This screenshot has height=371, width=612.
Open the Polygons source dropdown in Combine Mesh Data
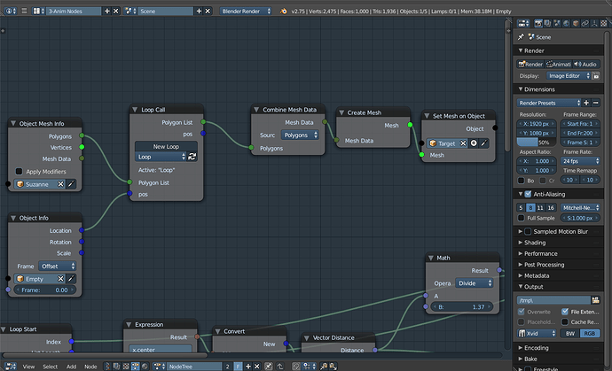tap(300, 135)
